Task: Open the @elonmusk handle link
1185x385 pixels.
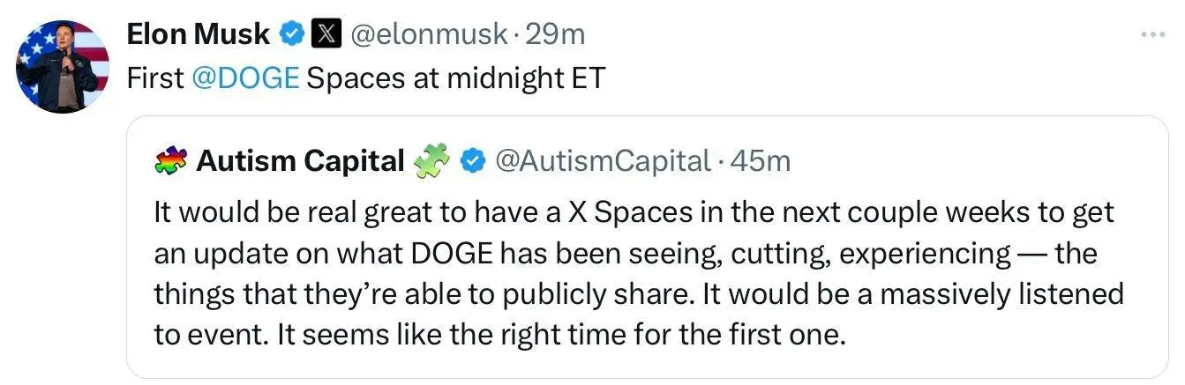Action: 429,34
